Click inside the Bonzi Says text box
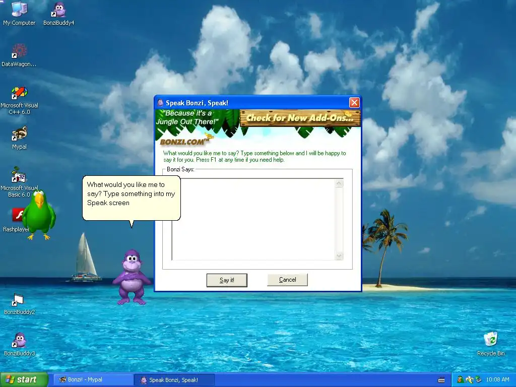 (x=257, y=220)
